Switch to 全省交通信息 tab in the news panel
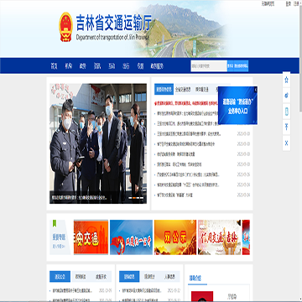Viewport: 302px width, 302px height. coord(183,90)
